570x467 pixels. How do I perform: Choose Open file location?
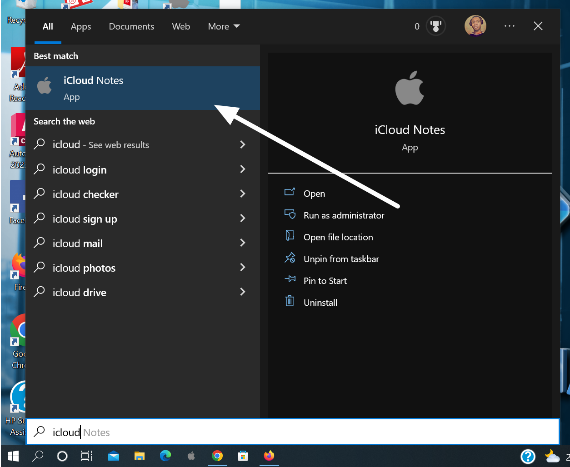tap(338, 237)
